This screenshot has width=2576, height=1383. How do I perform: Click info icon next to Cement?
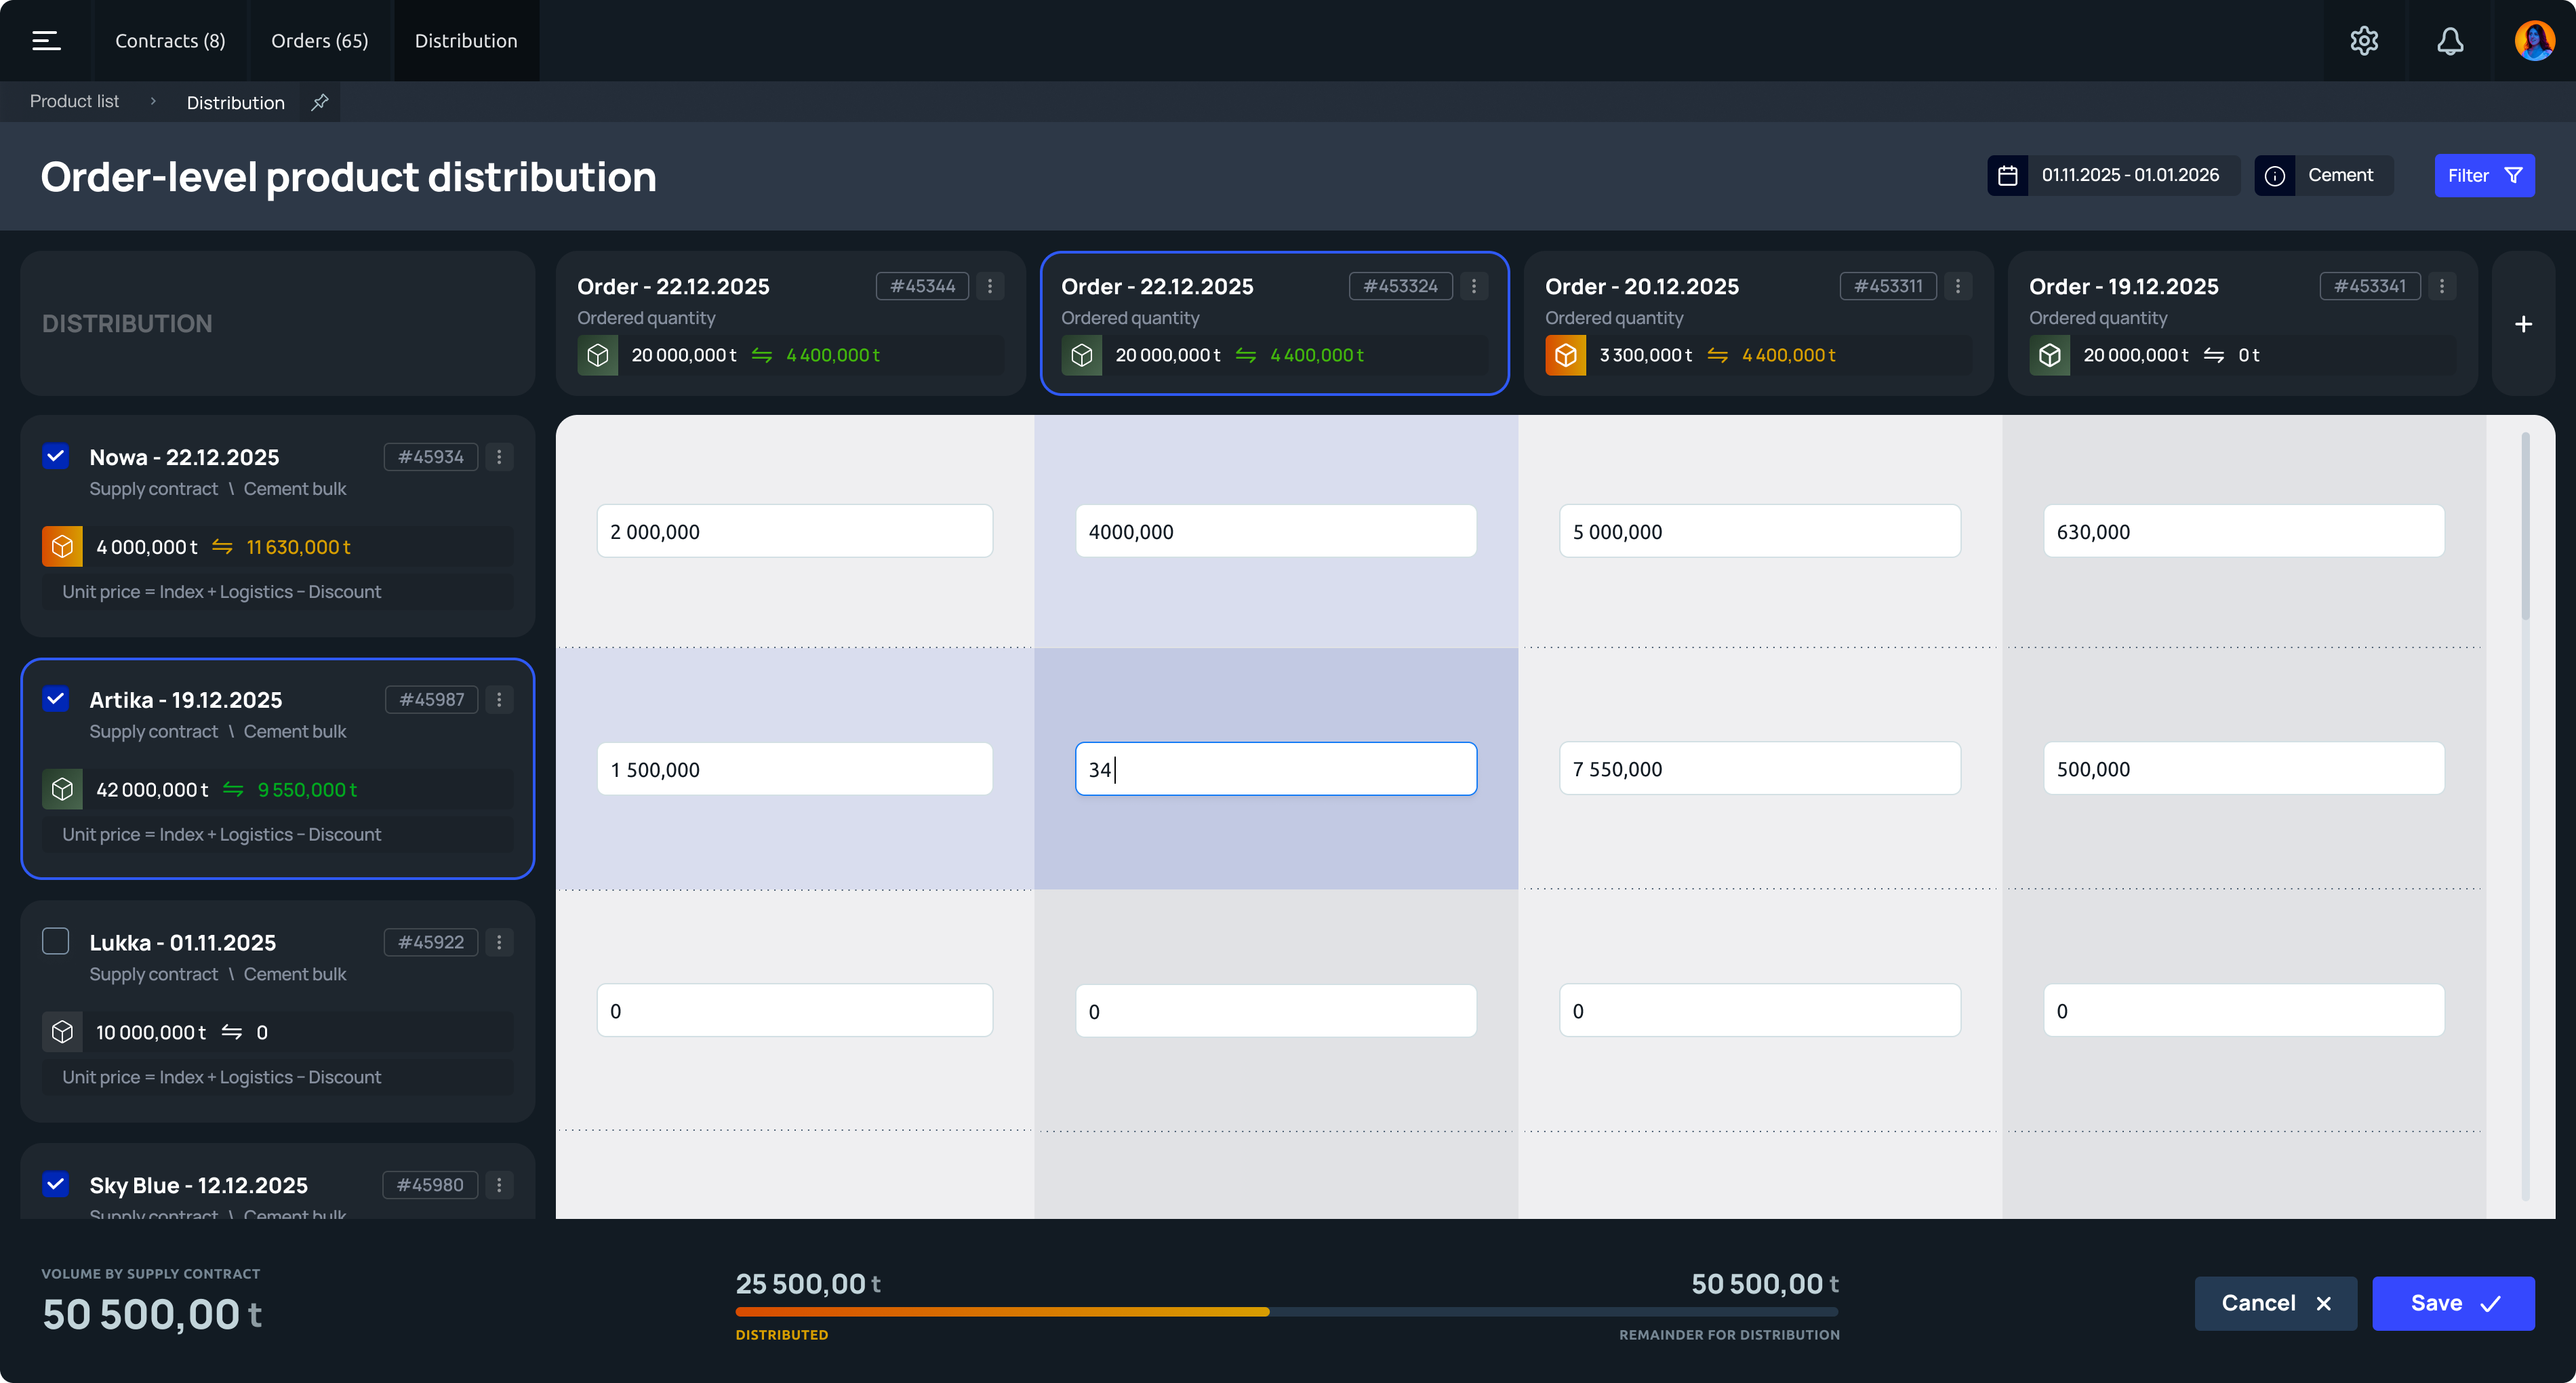2274,175
